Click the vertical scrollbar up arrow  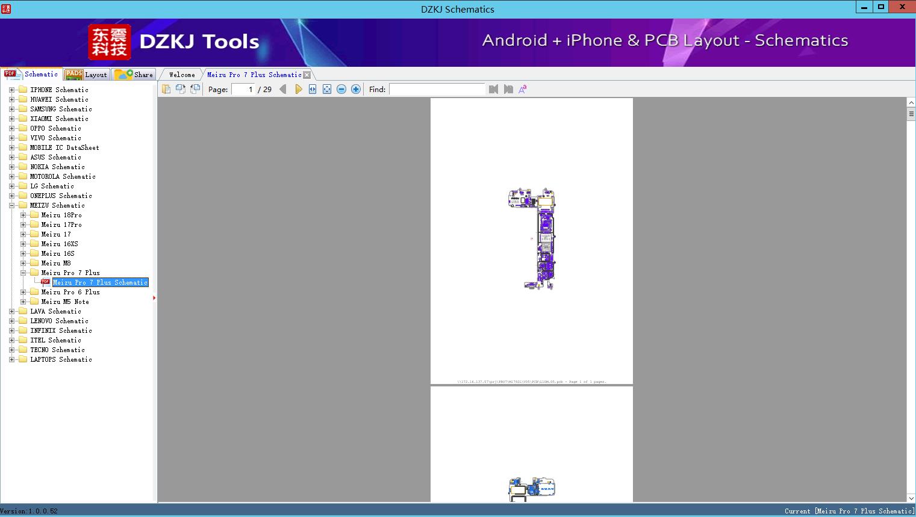tap(911, 103)
